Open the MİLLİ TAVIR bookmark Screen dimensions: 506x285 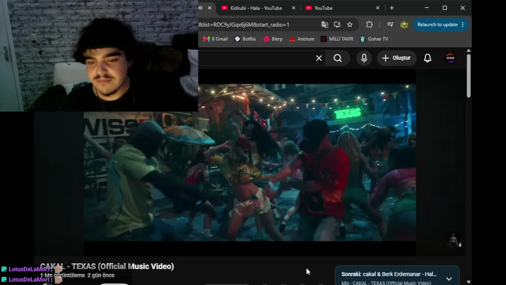point(337,39)
